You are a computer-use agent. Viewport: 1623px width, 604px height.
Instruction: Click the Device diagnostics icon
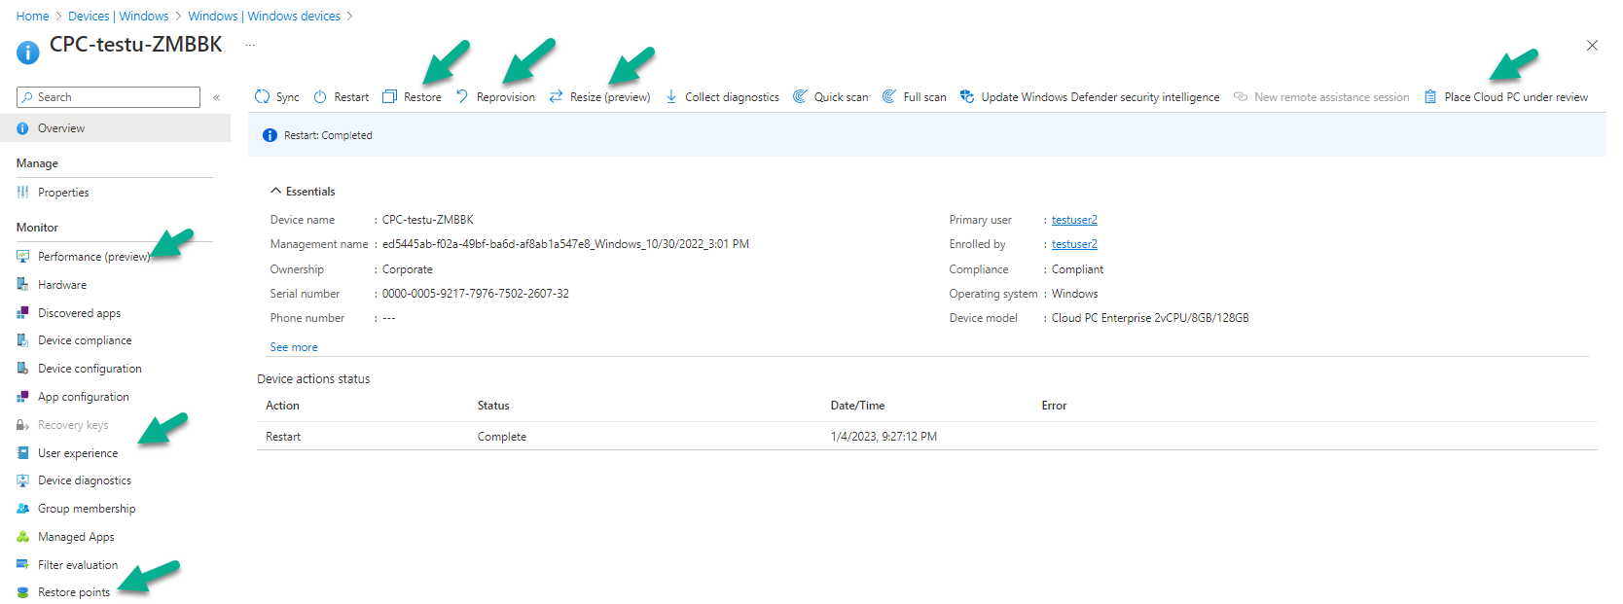[23, 480]
